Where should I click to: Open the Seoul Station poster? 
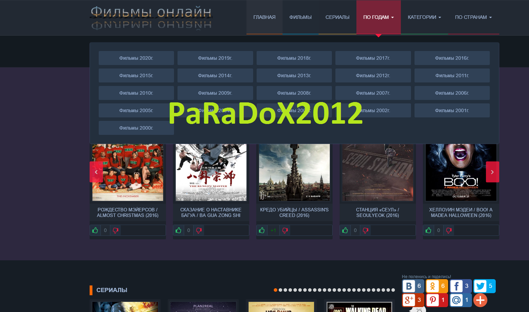click(x=378, y=172)
